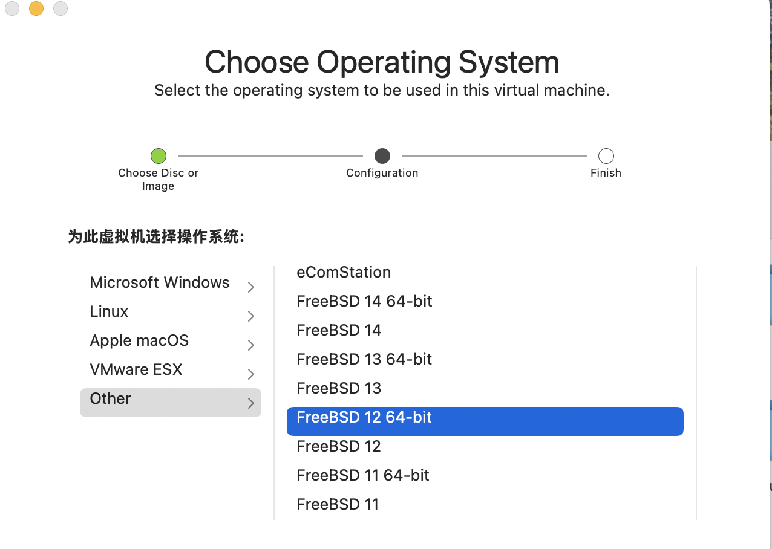772x549 pixels.
Task: Choose FreeBSD 11 64-bit
Action: [363, 476]
